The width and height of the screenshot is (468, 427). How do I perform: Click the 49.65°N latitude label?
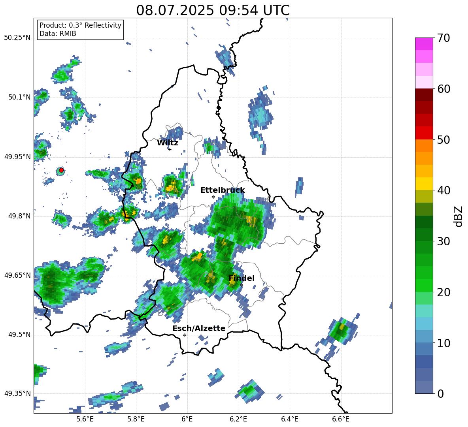[x=17, y=275]
